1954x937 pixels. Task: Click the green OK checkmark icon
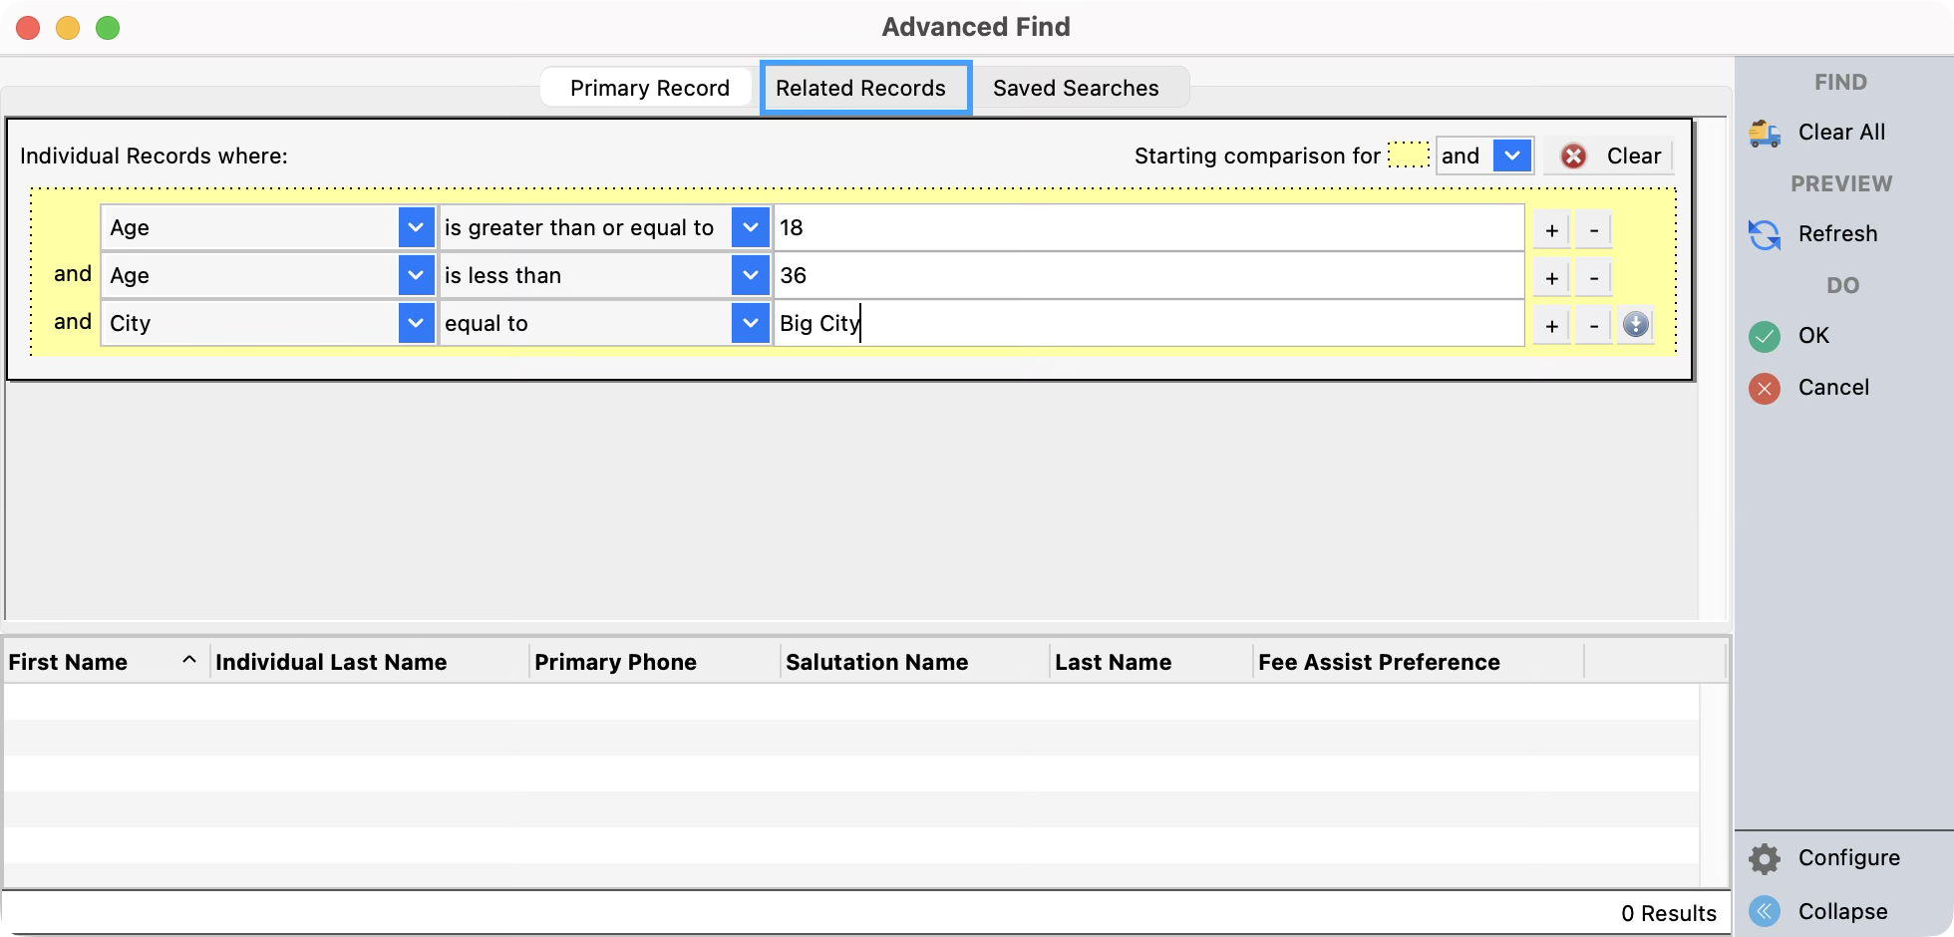tap(1765, 336)
